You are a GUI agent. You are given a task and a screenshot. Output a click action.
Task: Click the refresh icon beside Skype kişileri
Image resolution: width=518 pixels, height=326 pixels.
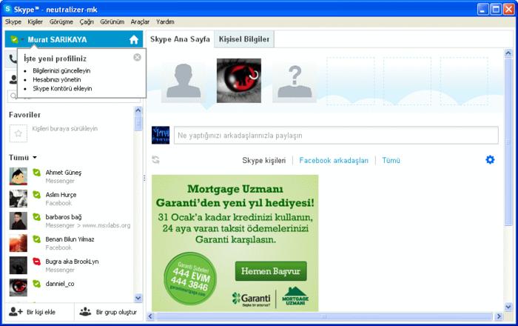click(155, 159)
